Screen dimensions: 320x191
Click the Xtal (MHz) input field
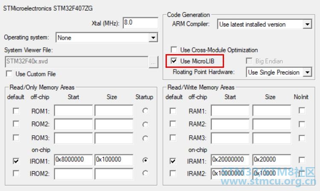point(141,23)
